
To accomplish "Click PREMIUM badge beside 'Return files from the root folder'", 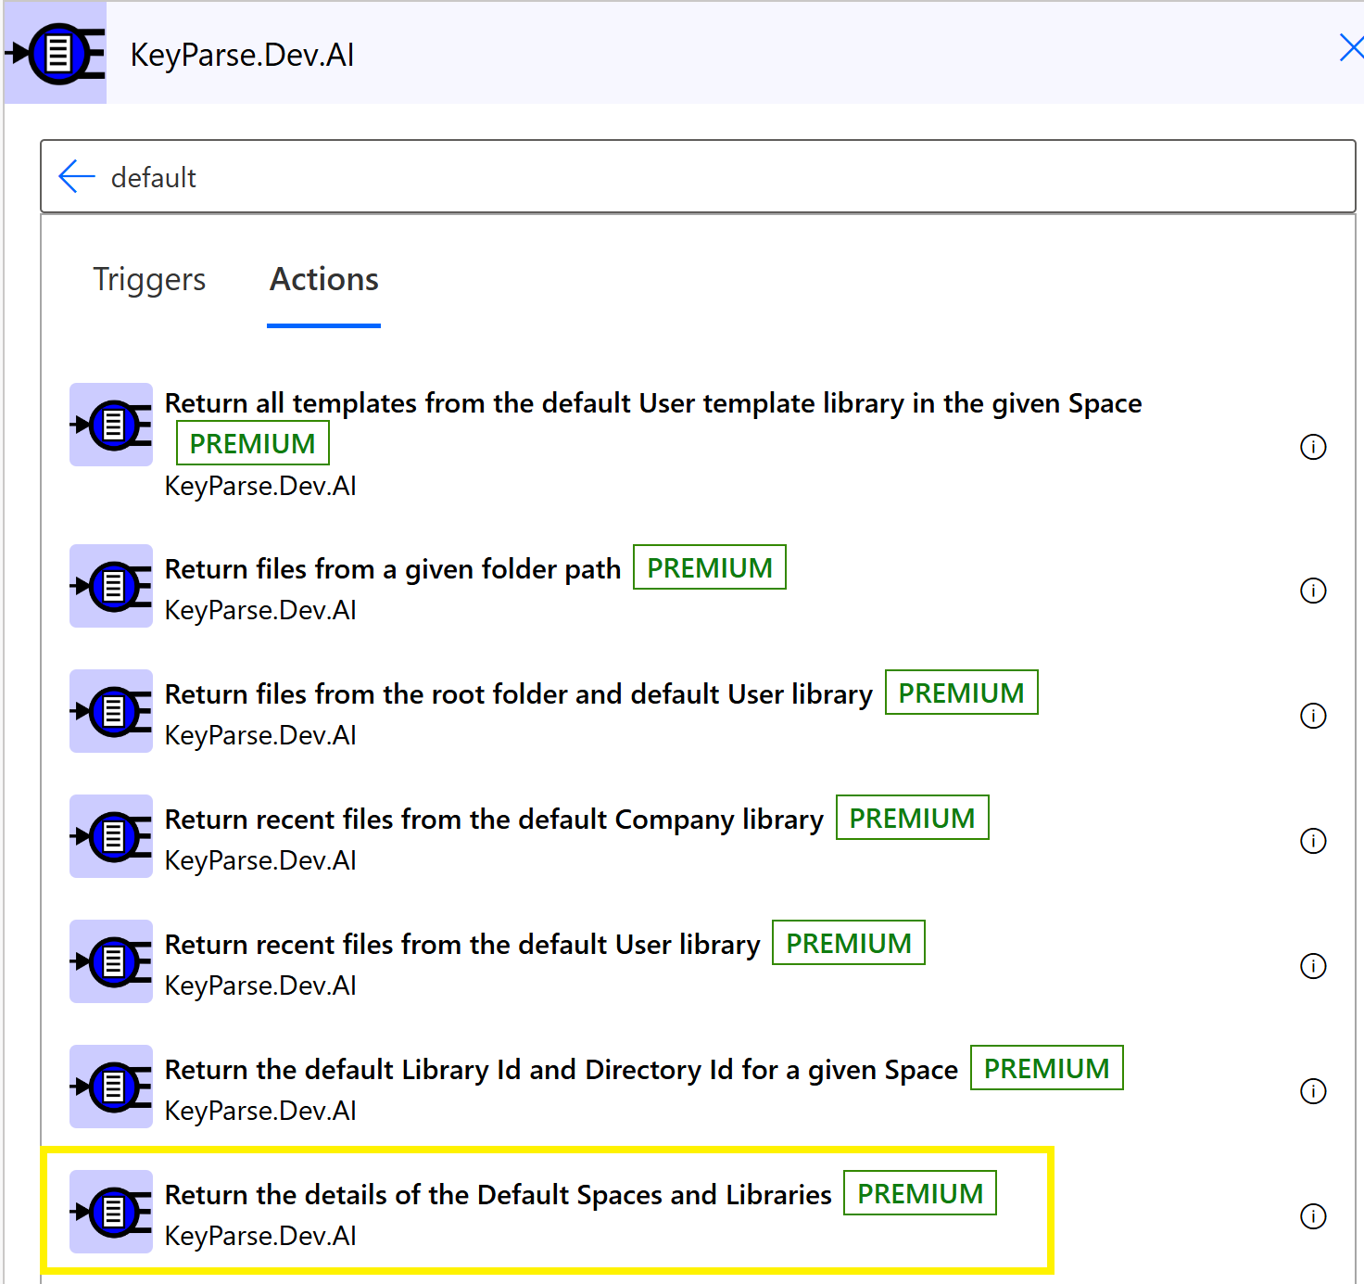I will tap(962, 693).
